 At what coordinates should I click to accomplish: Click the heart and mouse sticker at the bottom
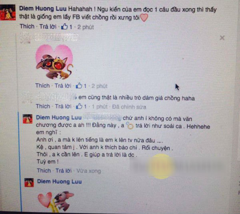(56, 202)
